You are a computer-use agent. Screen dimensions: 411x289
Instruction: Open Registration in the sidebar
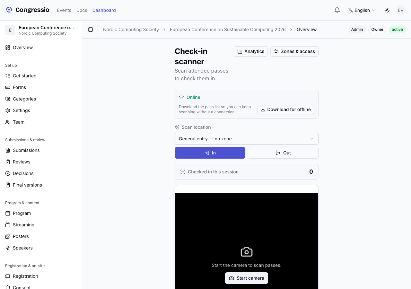pyautogui.click(x=41, y=276)
